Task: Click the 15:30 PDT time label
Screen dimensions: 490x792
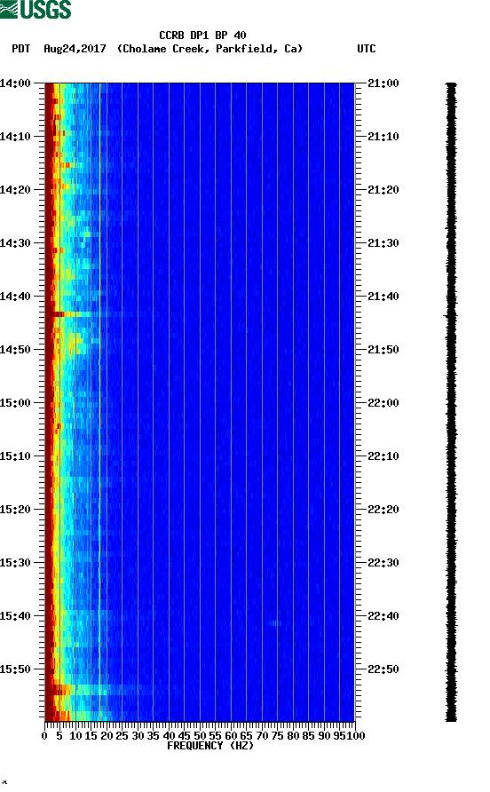Action: pos(15,563)
